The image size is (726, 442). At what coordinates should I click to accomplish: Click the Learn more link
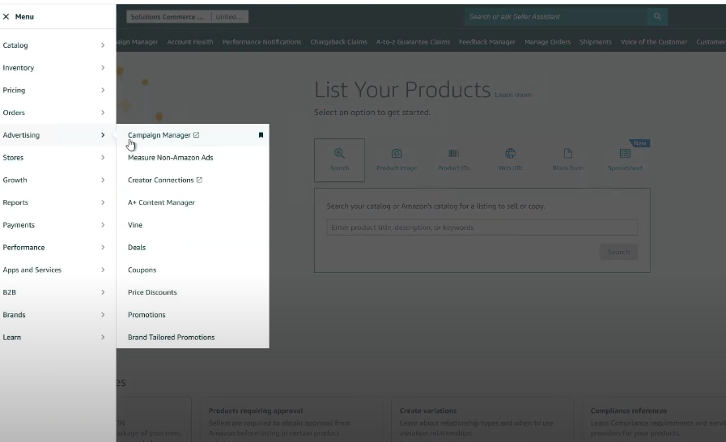(x=513, y=95)
